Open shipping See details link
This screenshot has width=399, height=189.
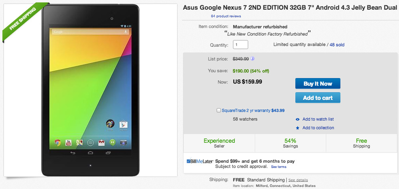pos(298,180)
